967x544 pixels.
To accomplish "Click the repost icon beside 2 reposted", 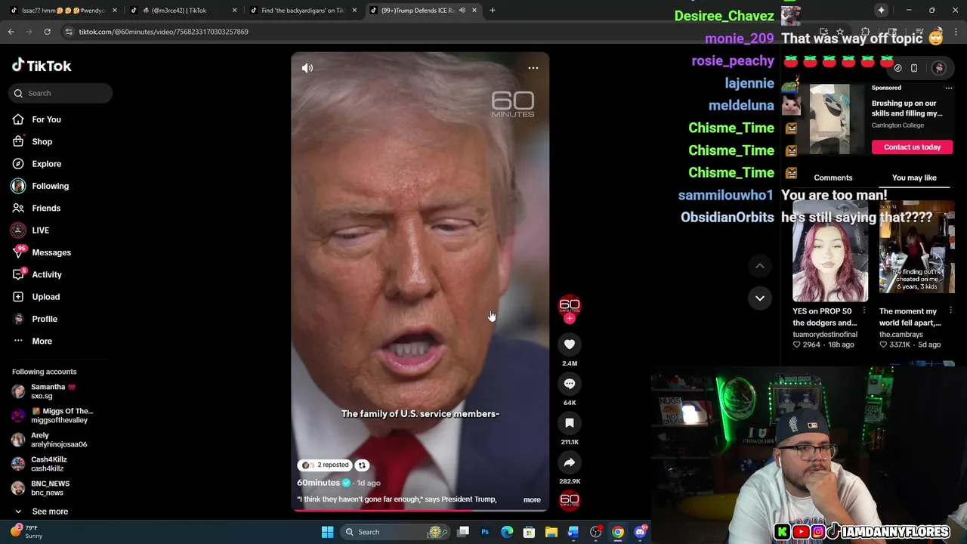I will pyautogui.click(x=362, y=465).
